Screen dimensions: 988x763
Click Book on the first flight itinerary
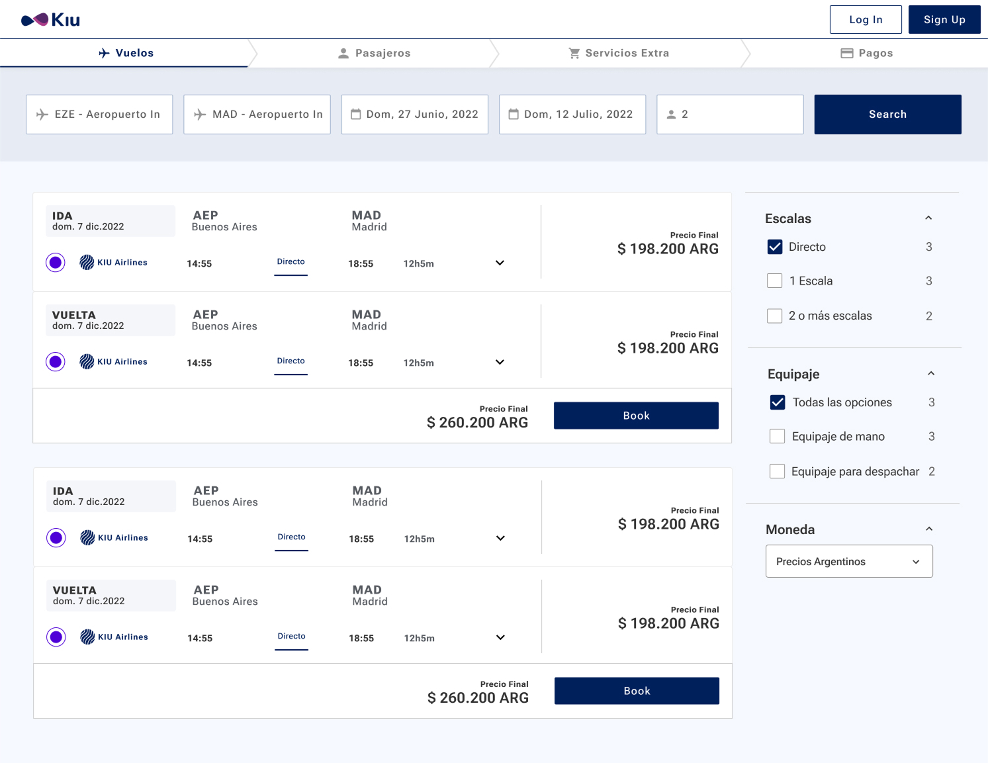click(636, 416)
